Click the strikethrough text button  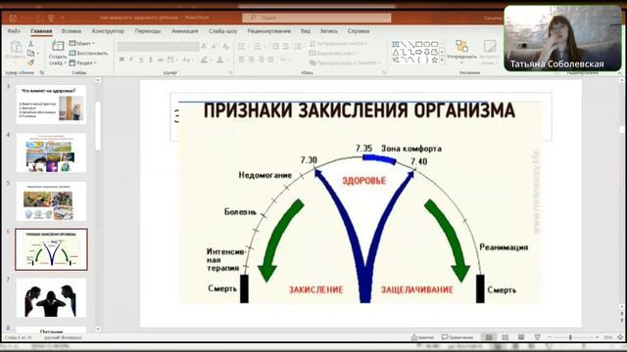tap(161, 60)
